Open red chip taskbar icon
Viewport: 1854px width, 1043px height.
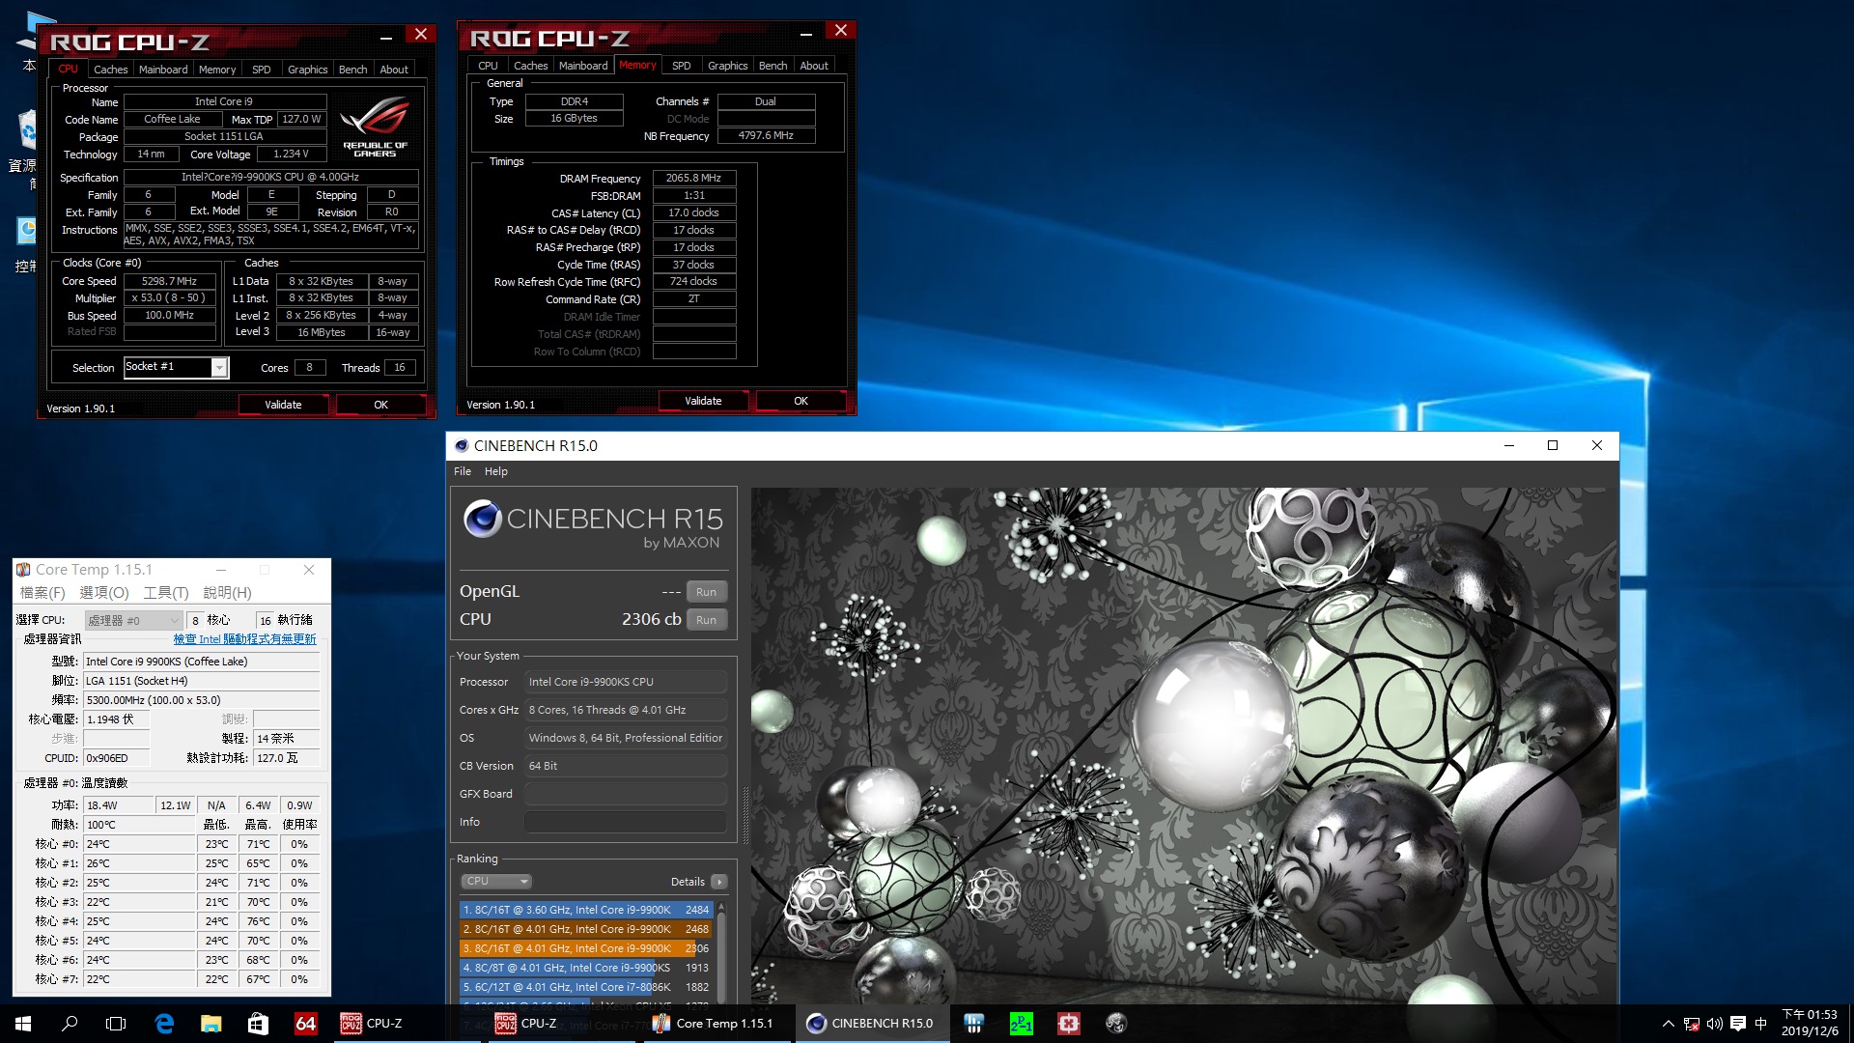click(1068, 1024)
